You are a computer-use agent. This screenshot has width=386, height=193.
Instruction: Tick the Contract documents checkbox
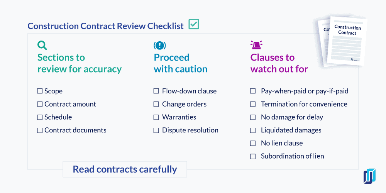(40, 130)
